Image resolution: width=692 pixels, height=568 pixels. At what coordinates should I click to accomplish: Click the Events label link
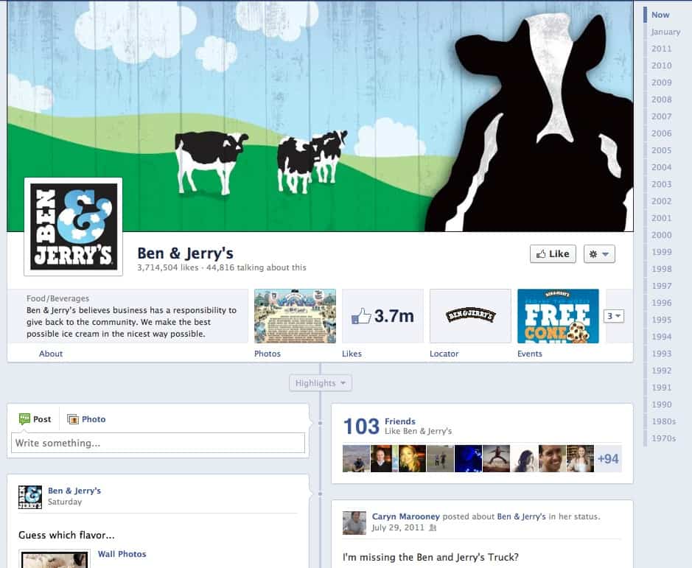coord(530,354)
